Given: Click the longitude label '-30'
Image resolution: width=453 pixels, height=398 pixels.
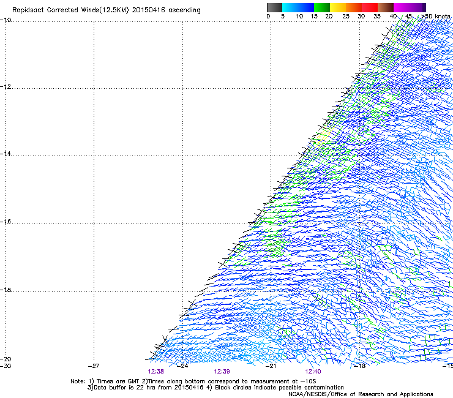Looking at the screenshot, I should [6, 366].
